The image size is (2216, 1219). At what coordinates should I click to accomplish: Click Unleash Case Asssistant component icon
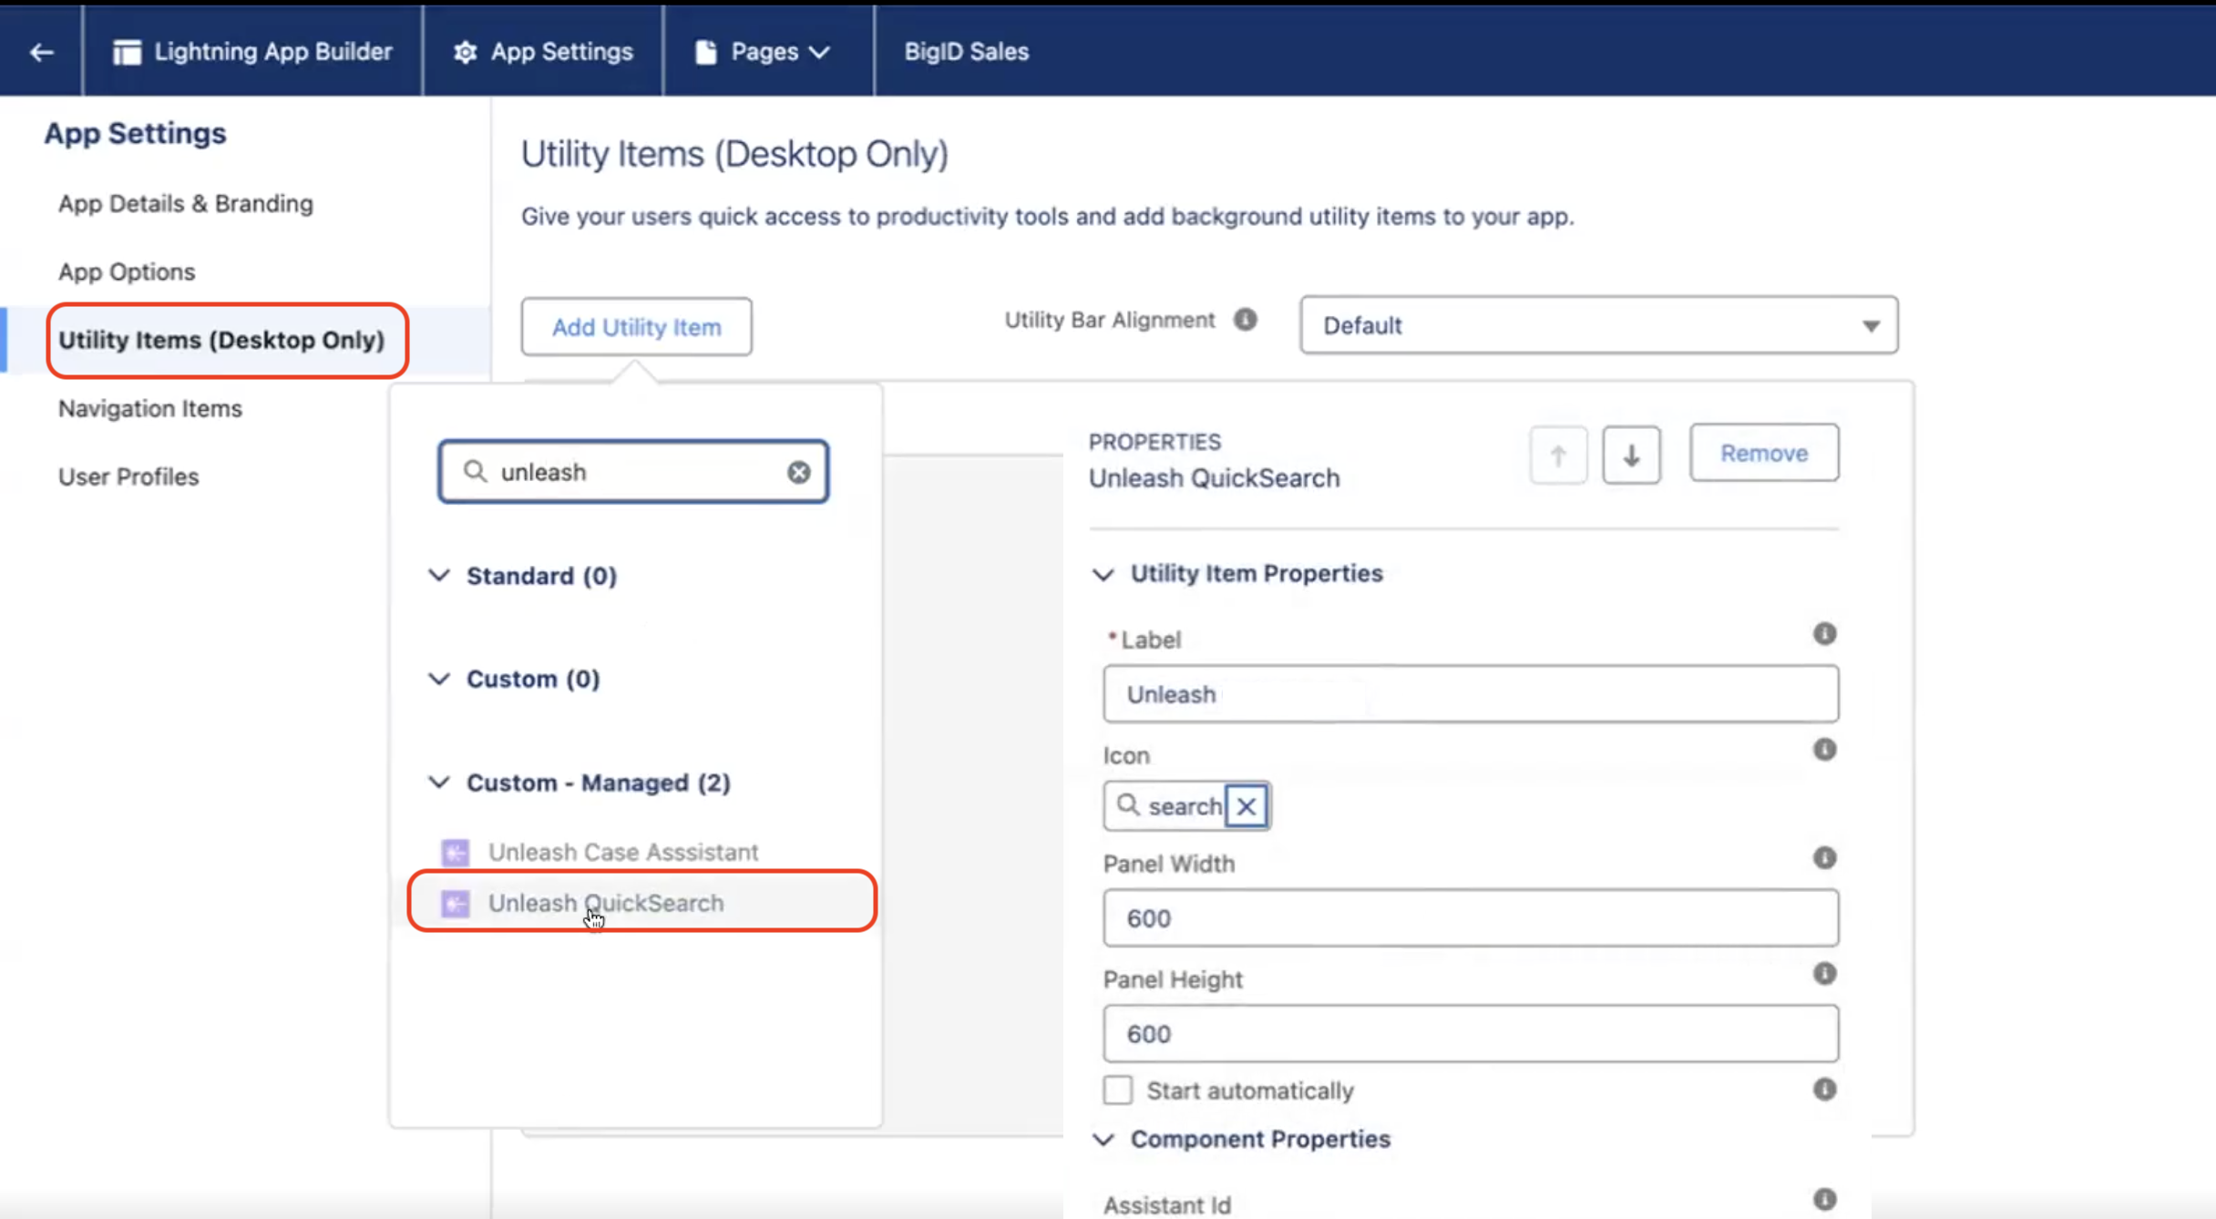456,853
